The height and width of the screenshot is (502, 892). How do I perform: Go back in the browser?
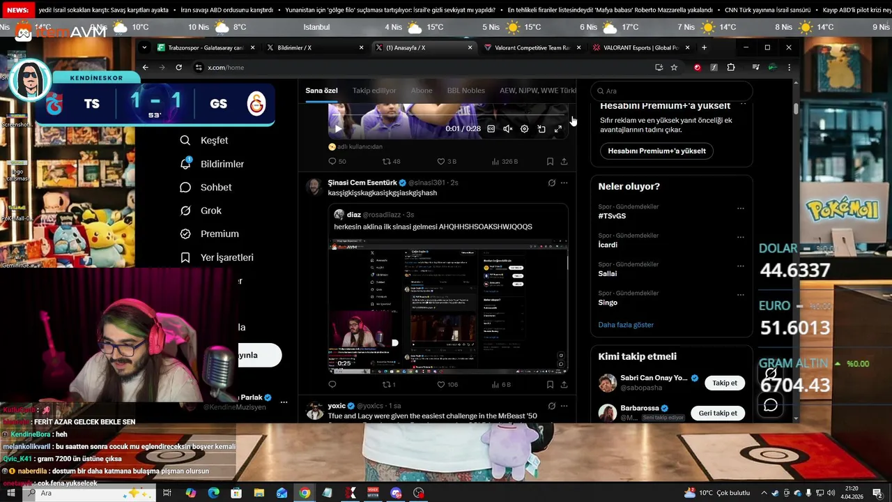(145, 68)
